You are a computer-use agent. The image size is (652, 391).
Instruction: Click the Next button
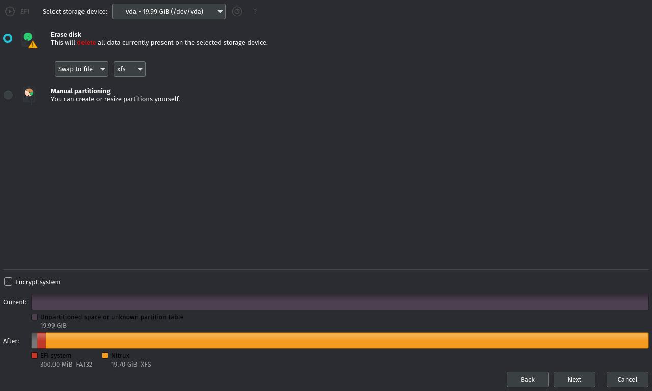[574, 379]
